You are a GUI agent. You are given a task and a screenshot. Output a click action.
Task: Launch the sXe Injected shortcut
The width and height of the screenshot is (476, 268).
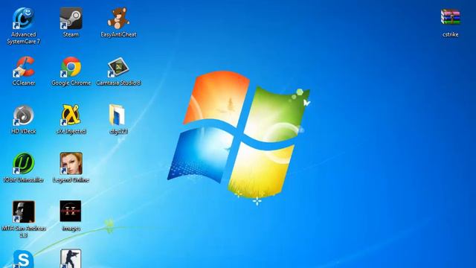coord(71,115)
